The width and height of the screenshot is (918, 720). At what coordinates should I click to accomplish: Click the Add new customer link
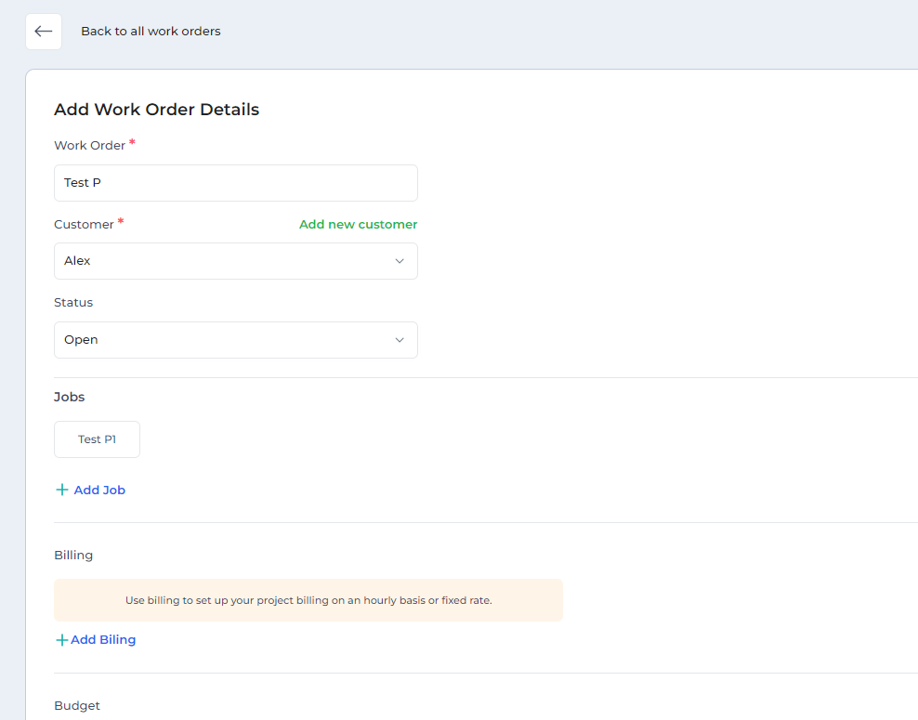pos(358,224)
